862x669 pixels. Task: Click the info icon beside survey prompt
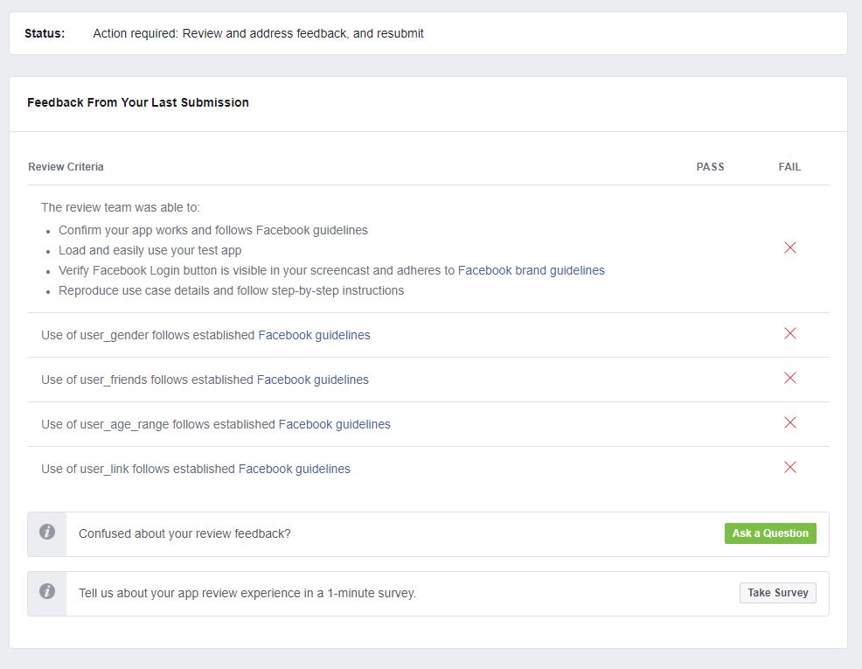point(47,591)
